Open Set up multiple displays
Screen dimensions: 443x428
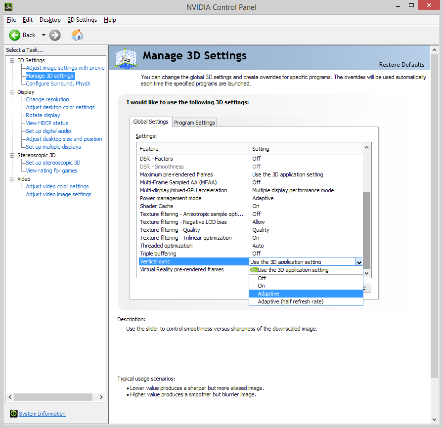(x=53, y=147)
